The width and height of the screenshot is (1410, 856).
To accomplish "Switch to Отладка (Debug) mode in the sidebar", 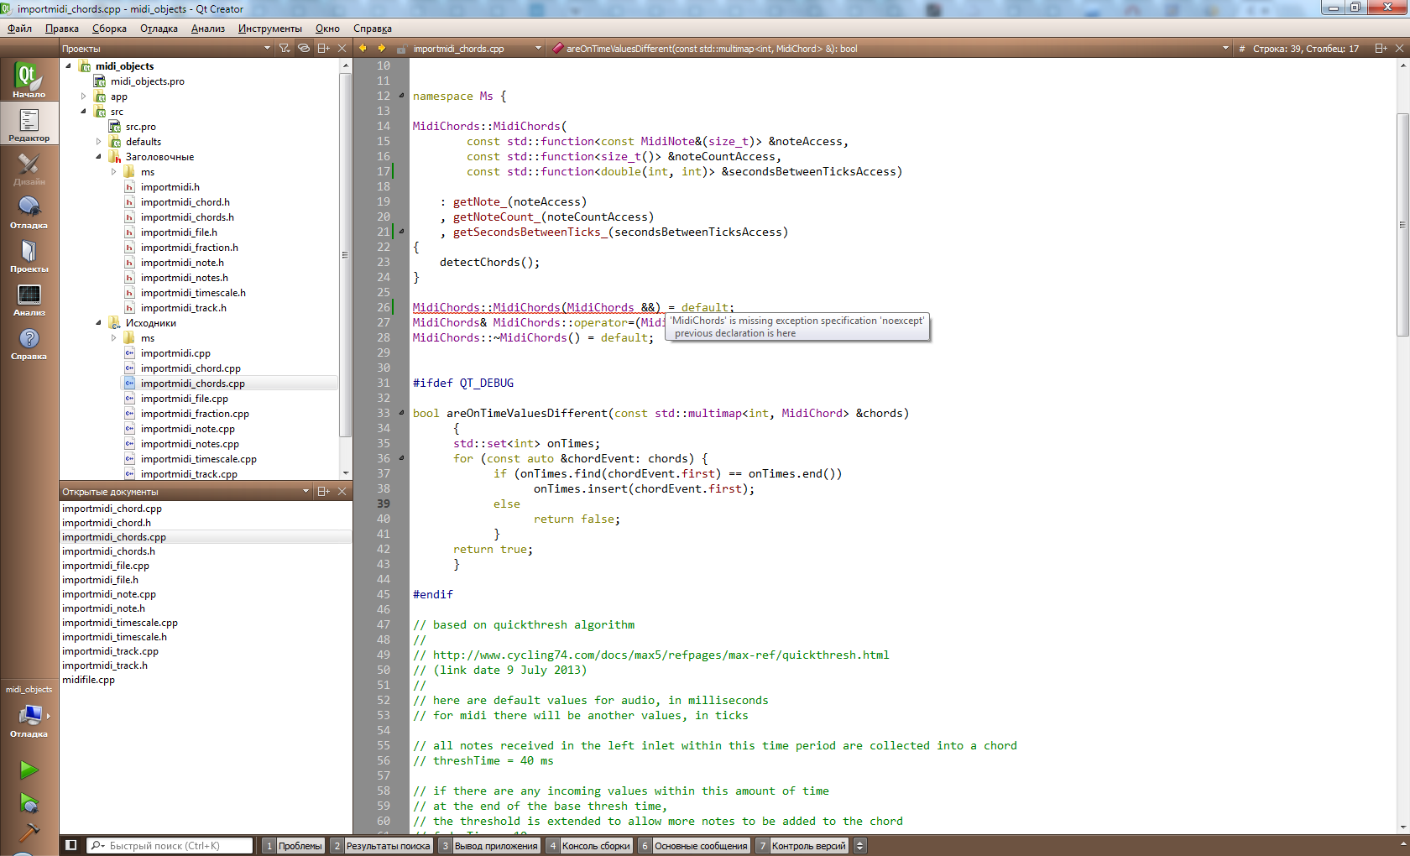I will (x=29, y=212).
